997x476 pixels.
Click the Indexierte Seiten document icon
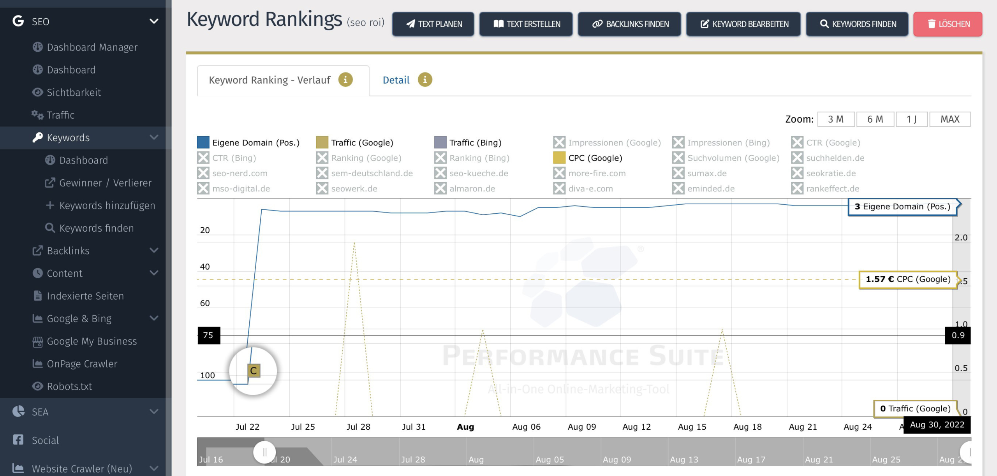point(38,295)
